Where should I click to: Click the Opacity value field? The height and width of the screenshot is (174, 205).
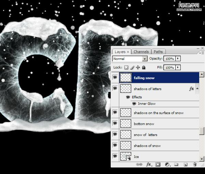(169, 59)
